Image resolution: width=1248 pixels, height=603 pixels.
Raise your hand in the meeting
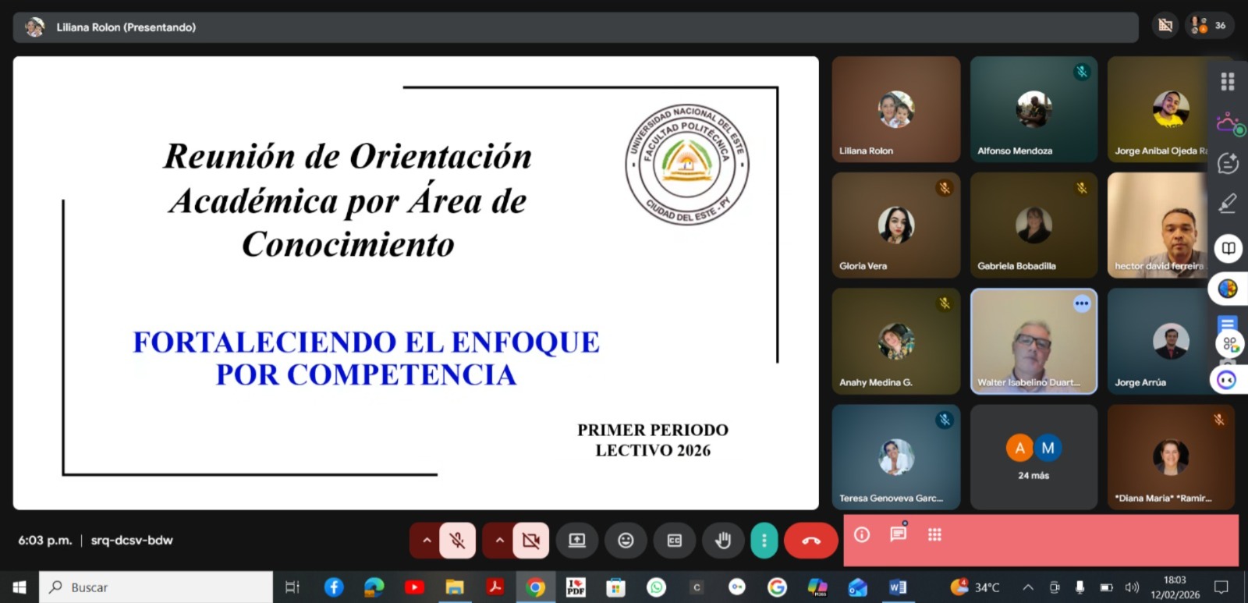723,541
